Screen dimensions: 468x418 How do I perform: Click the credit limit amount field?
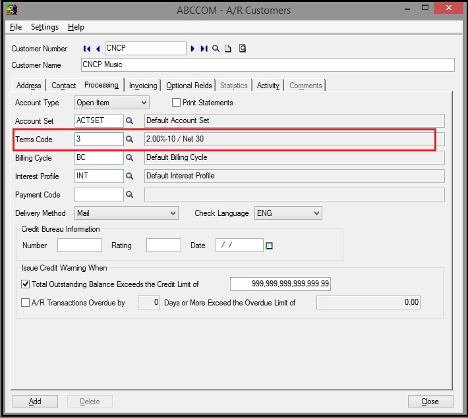pos(280,284)
